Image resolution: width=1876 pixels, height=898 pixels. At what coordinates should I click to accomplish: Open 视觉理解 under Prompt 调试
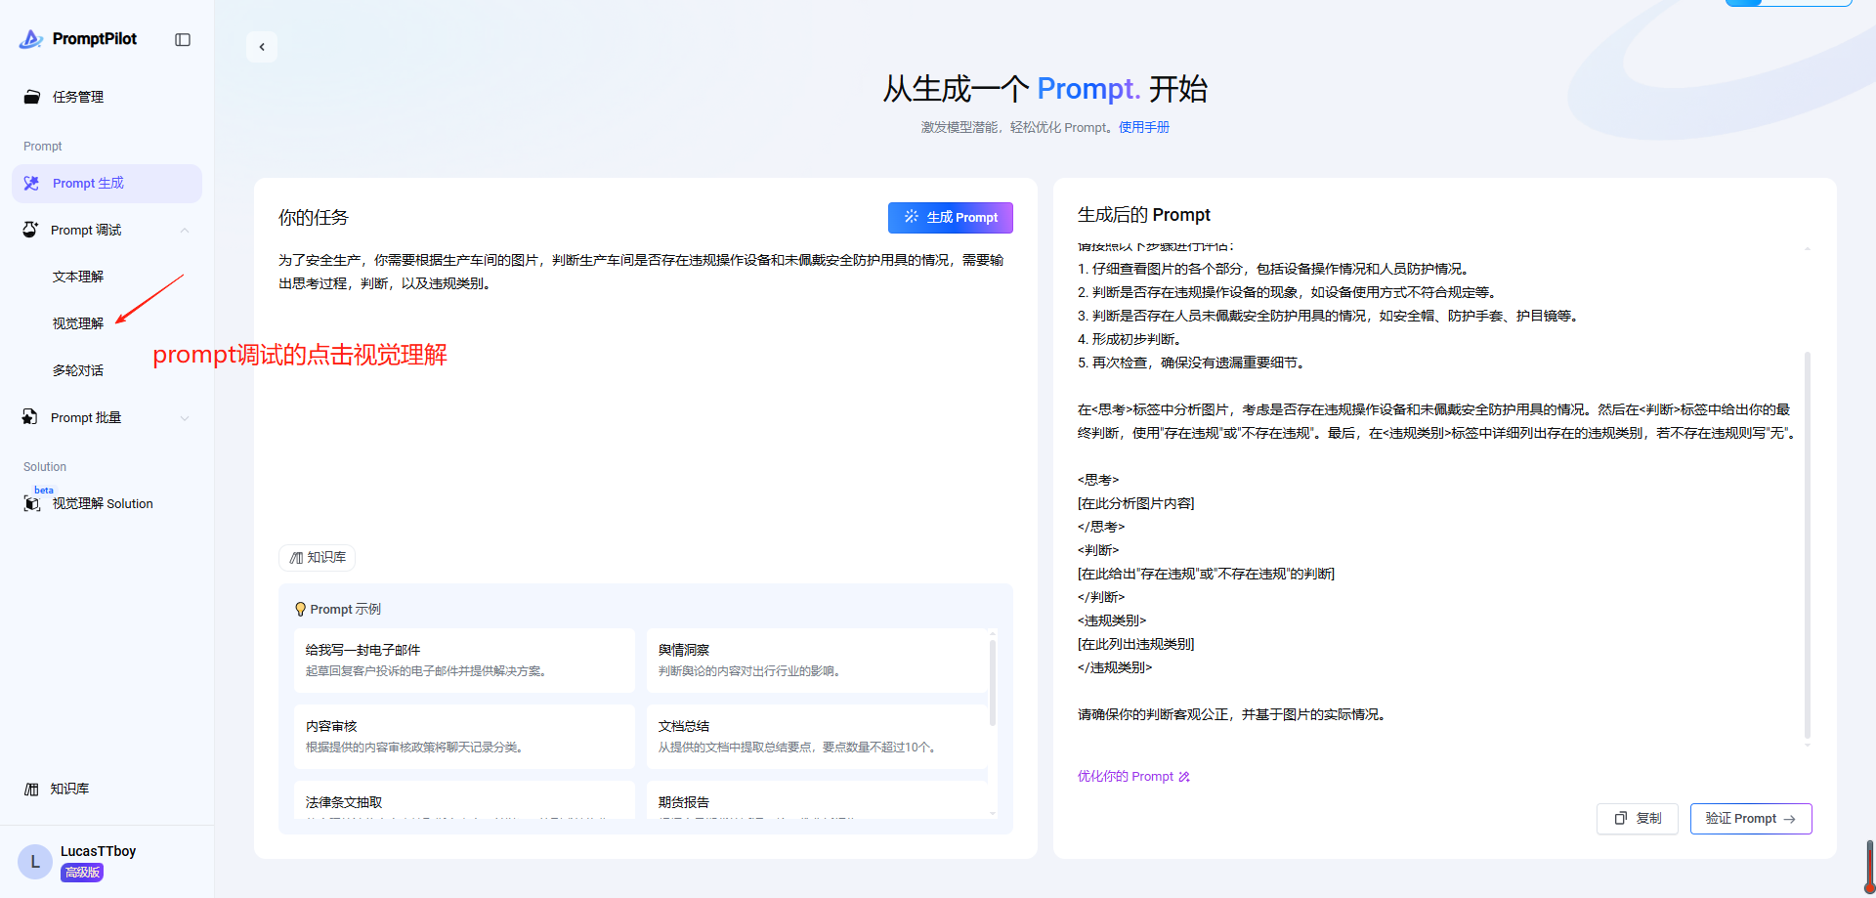tap(78, 323)
